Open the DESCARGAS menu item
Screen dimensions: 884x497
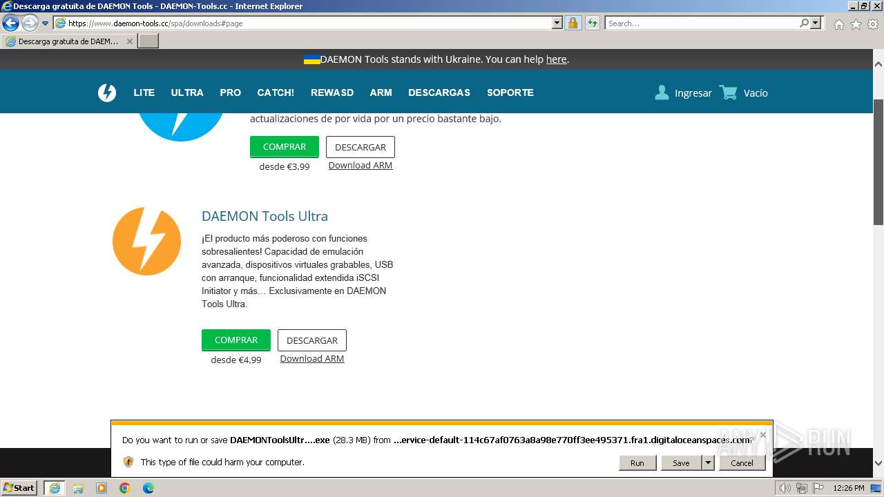pos(439,92)
